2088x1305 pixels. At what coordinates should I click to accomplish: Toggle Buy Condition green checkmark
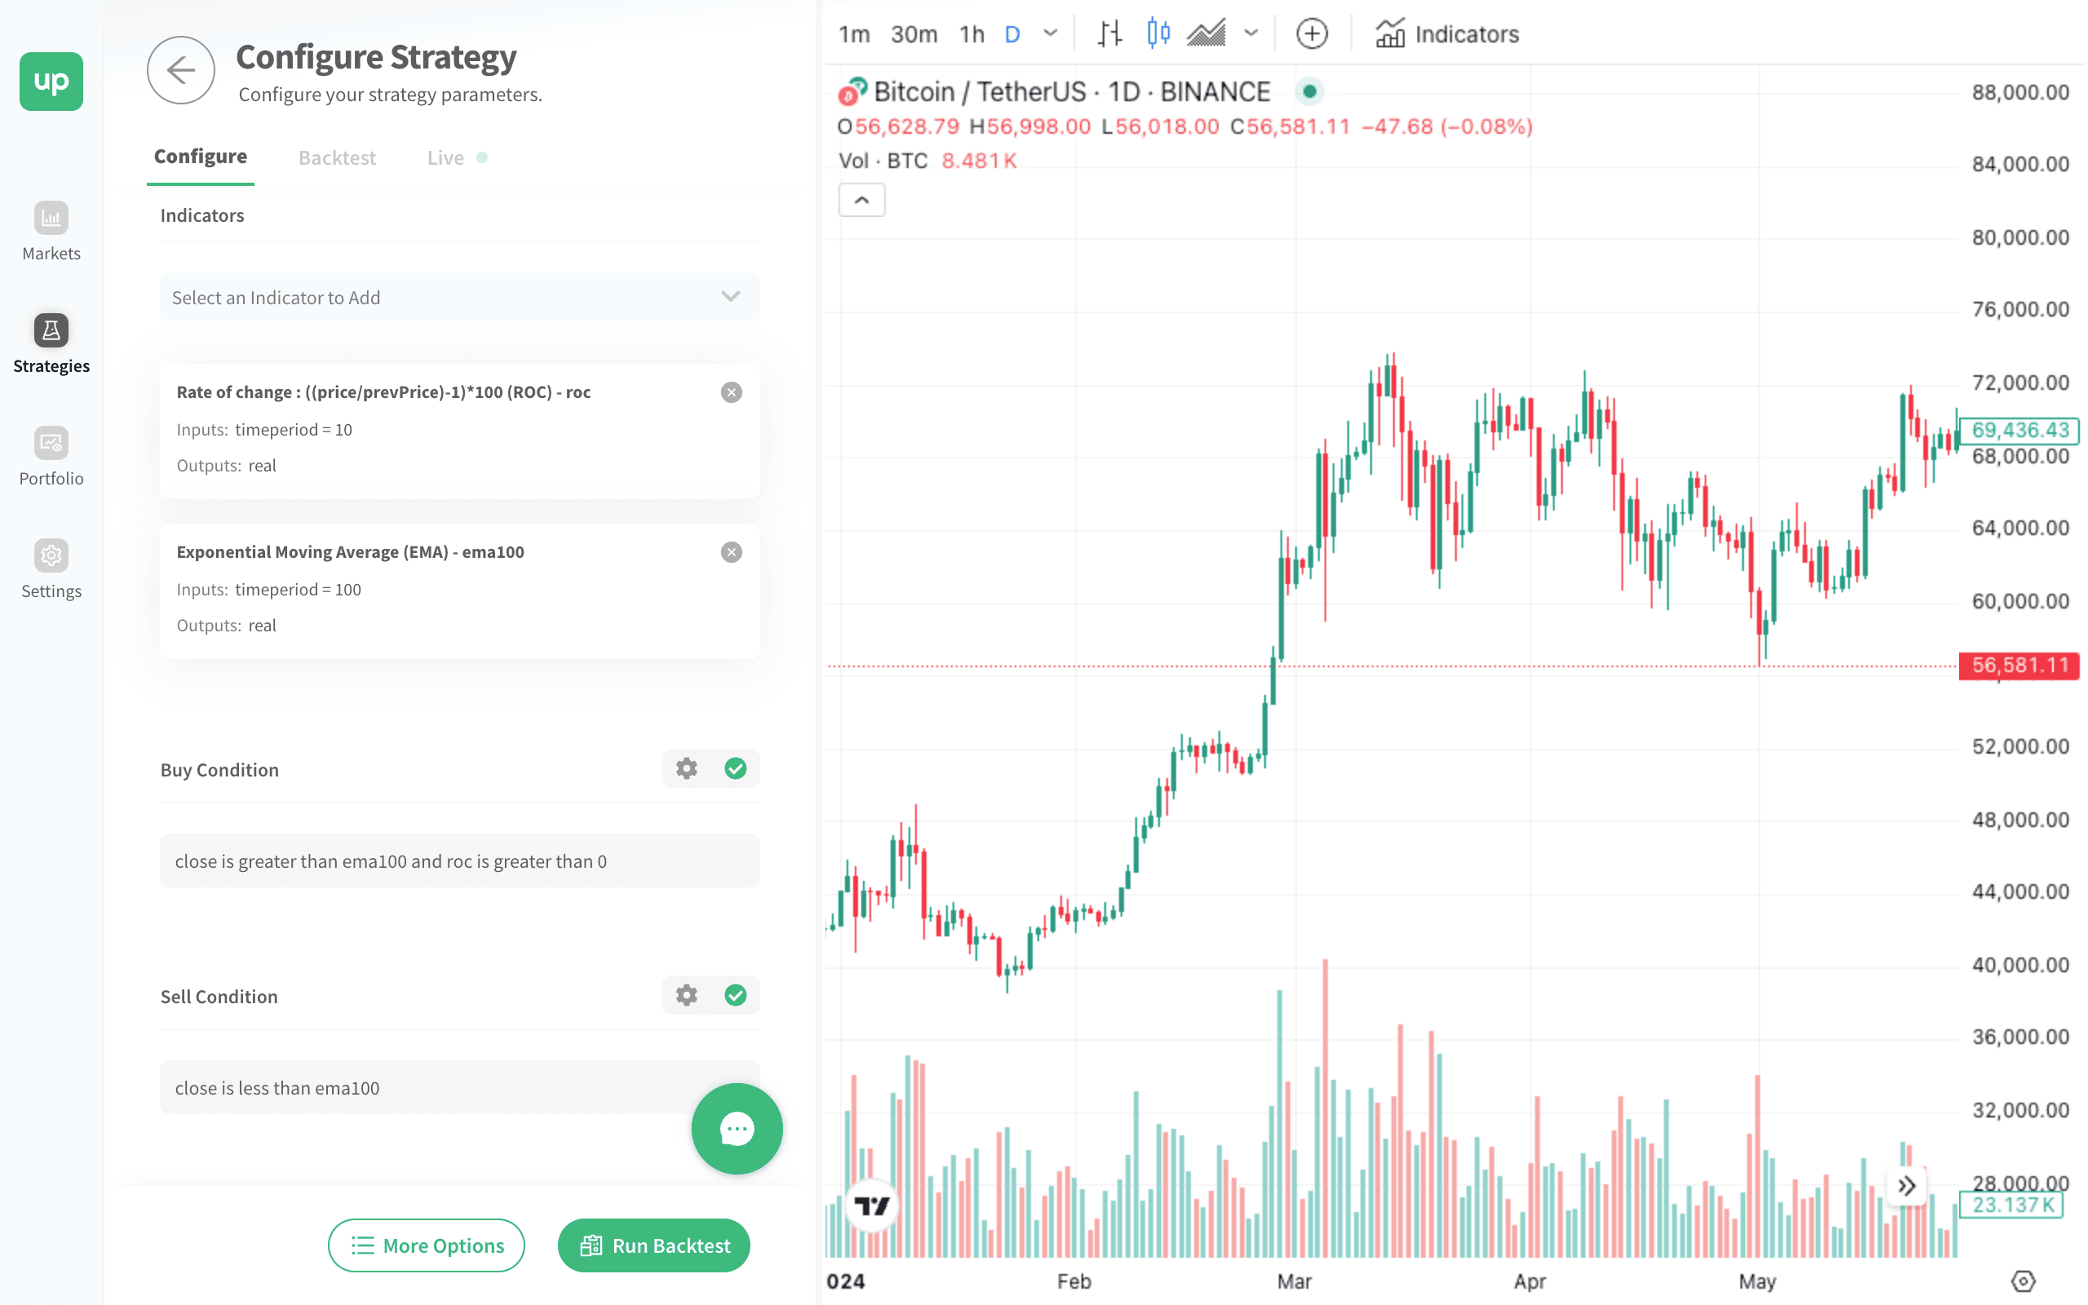pos(735,768)
